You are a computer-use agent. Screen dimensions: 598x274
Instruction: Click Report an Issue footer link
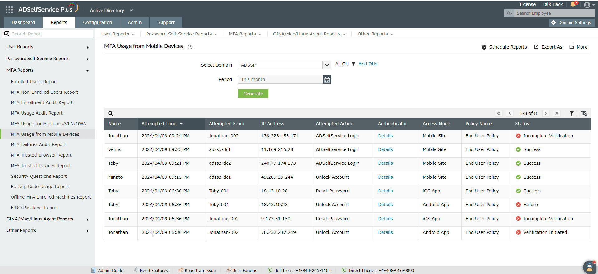(197, 270)
